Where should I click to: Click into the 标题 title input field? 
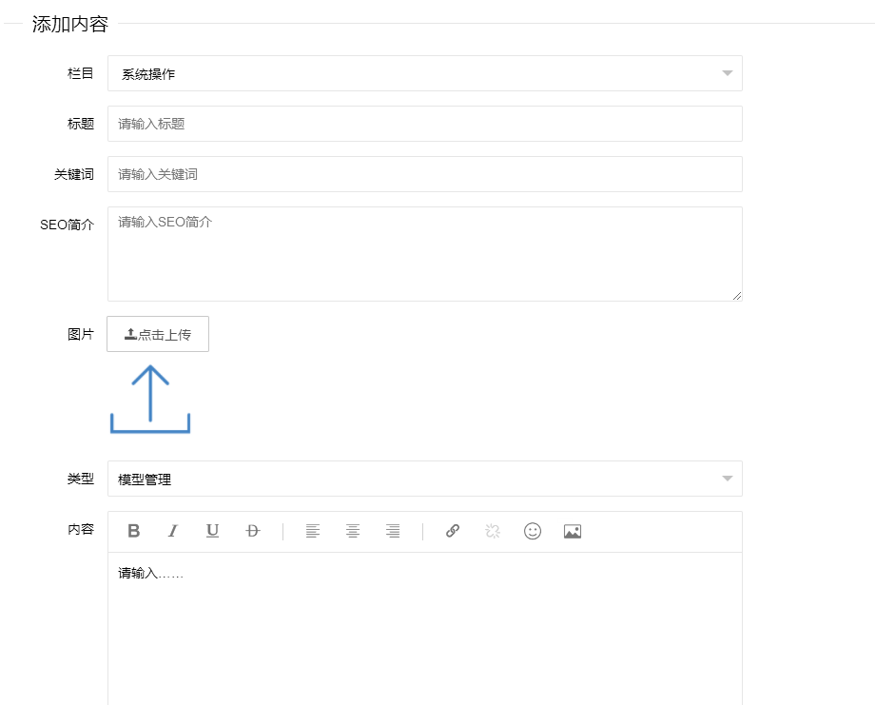425,123
